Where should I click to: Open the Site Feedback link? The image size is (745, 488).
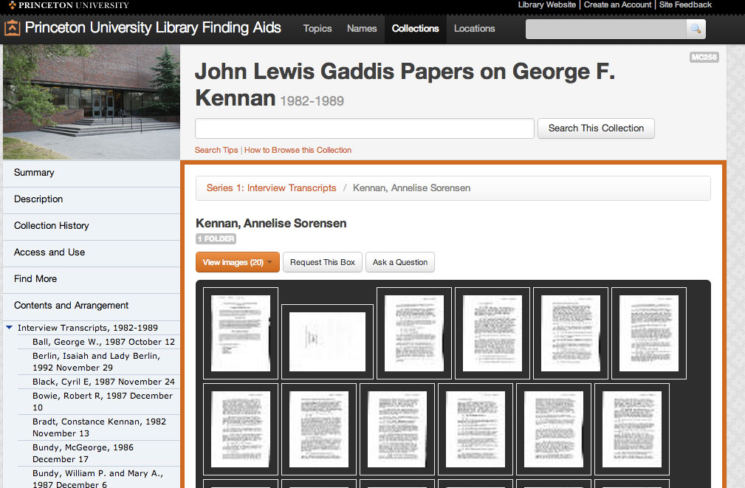pyautogui.click(x=685, y=4)
